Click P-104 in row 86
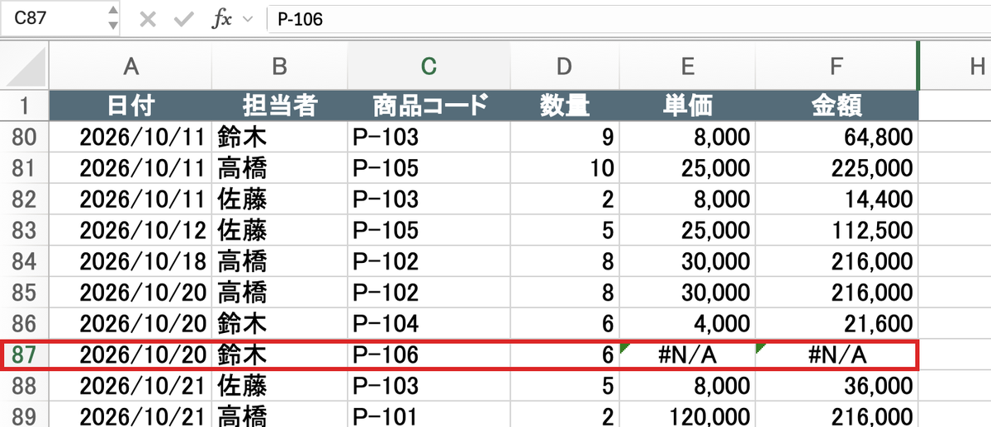The width and height of the screenshot is (991, 427). [x=428, y=323]
